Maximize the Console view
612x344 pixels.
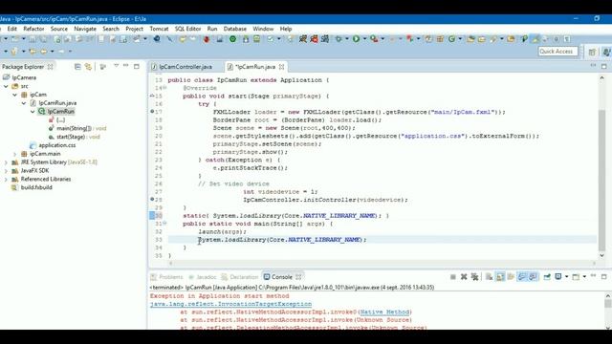pos(603,276)
